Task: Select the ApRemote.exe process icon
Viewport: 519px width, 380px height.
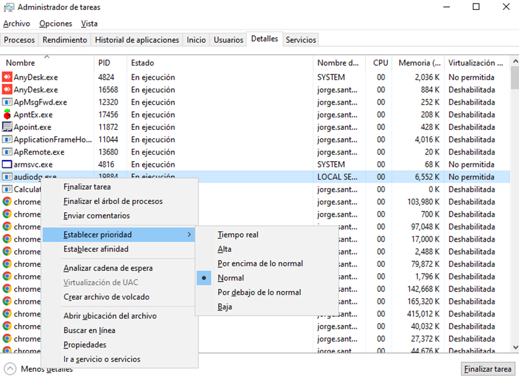Action: 7,152
